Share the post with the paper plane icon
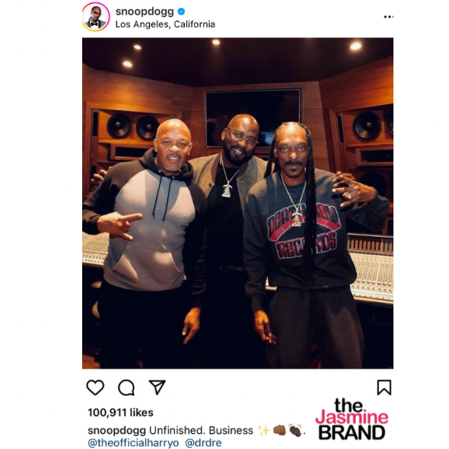 point(157,387)
